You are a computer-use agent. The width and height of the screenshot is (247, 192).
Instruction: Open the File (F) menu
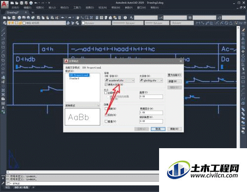click(x=15, y=7)
